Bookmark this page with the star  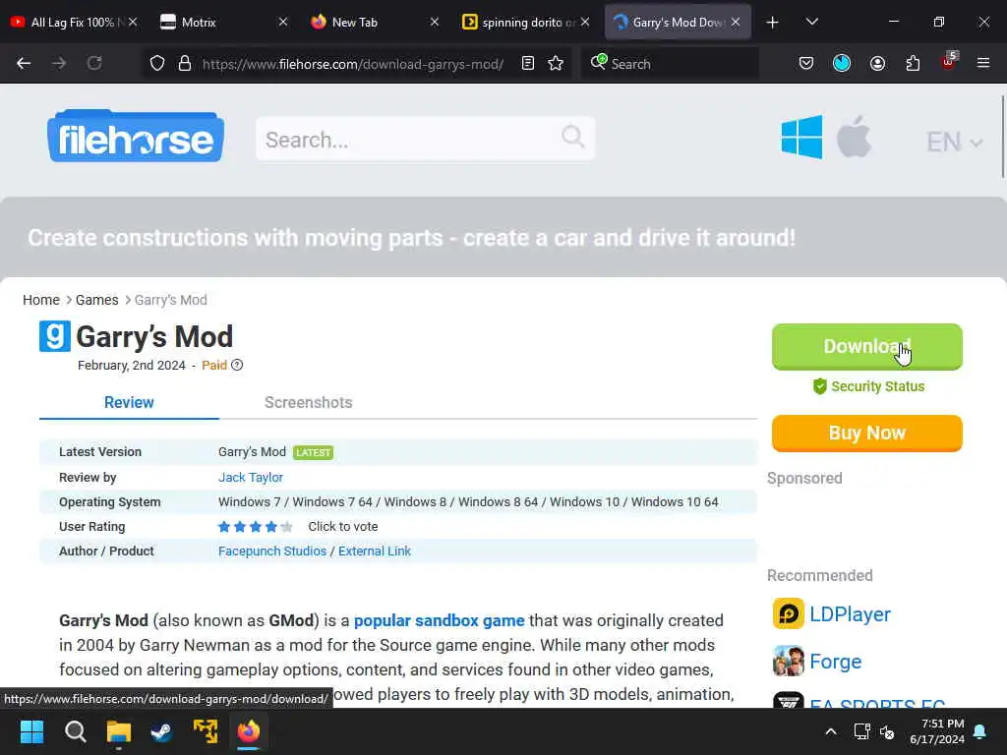557,63
